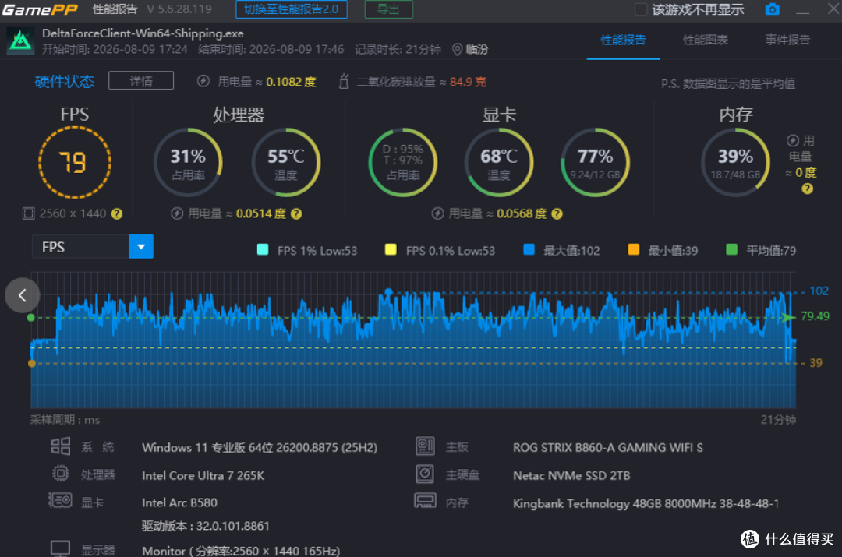Viewport: 842px width, 557px height.
Task: Click the 硬件状态 heading
Action: tap(65, 81)
